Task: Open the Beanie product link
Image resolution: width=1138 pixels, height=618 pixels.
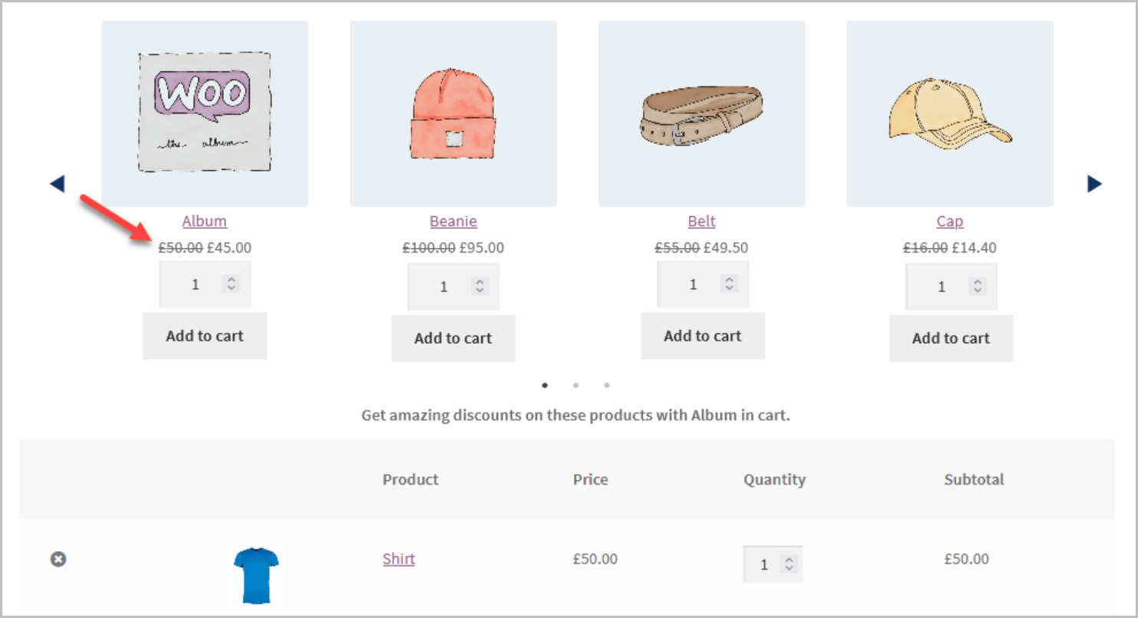Action: pyautogui.click(x=453, y=221)
